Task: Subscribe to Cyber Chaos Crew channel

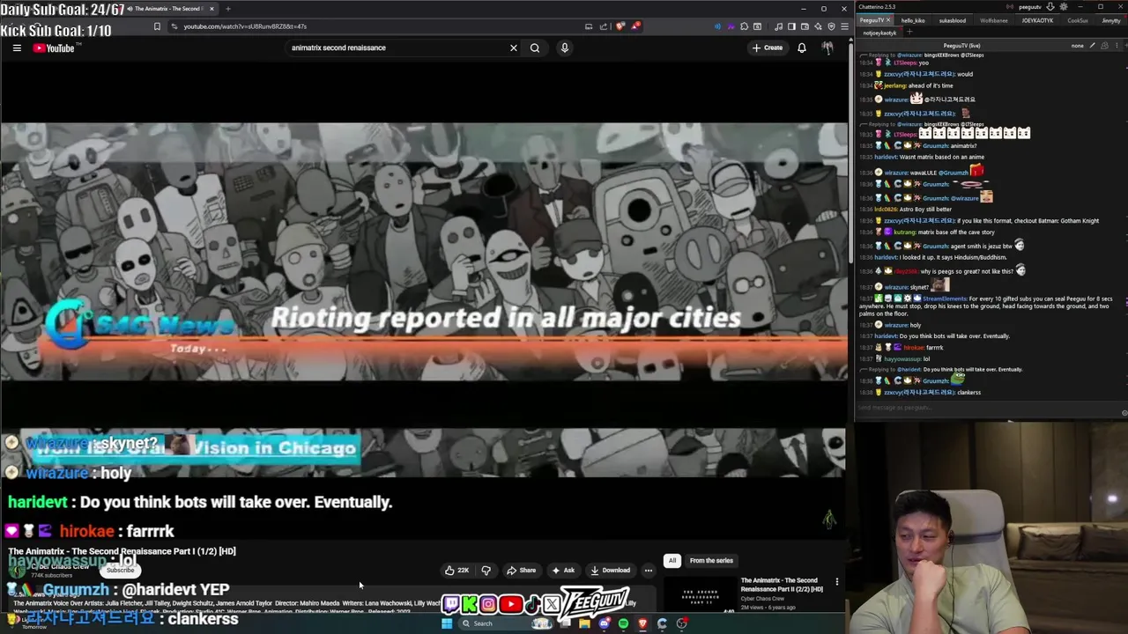Action: 121,571
